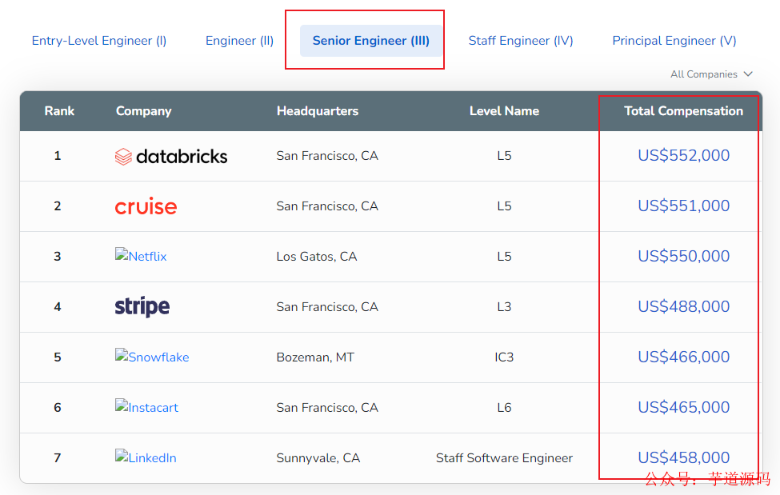Select the Senior Engineer (III) tab
The image size is (780, 495).
[x=370, y=41]
